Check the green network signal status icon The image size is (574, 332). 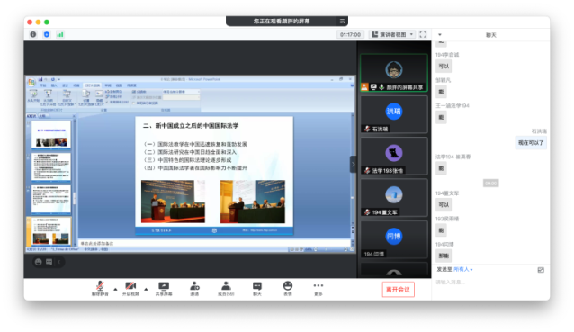coord(60,34)
